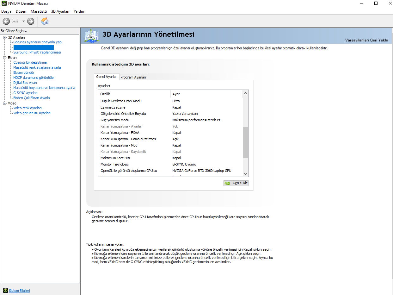Click the Ayar column header

click(207, 94)
